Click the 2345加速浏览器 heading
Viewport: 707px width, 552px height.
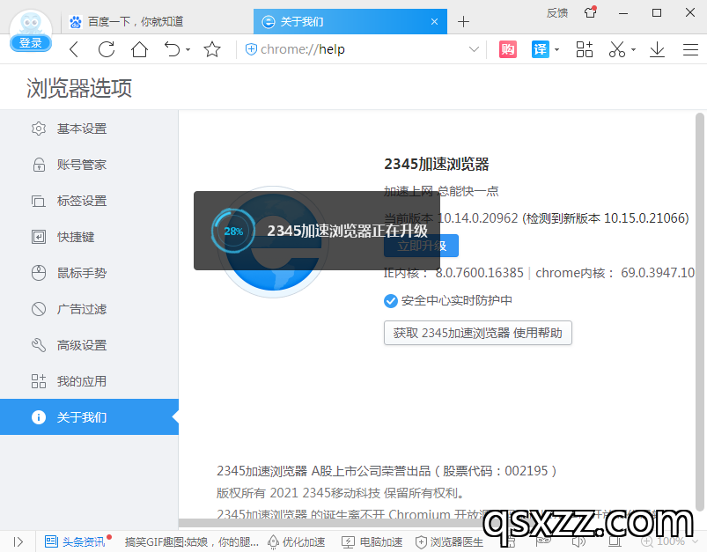click(437, 164)
